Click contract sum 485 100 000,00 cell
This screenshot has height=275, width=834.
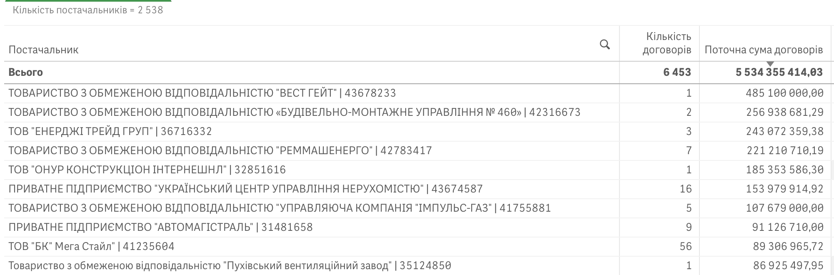784,93
